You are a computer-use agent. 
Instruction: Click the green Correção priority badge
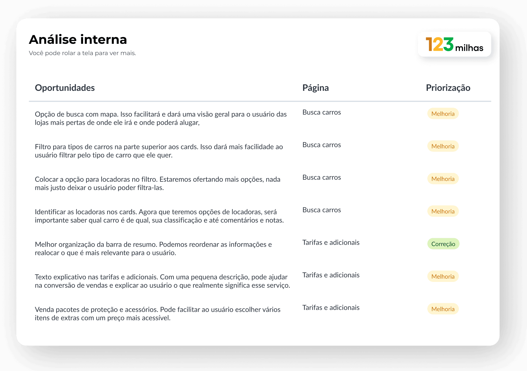point(443,244)
